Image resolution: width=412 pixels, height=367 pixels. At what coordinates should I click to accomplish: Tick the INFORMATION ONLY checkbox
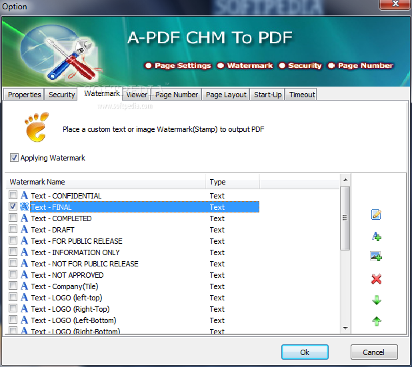(13, 252)
